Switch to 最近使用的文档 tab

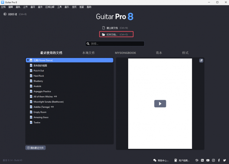51,53
